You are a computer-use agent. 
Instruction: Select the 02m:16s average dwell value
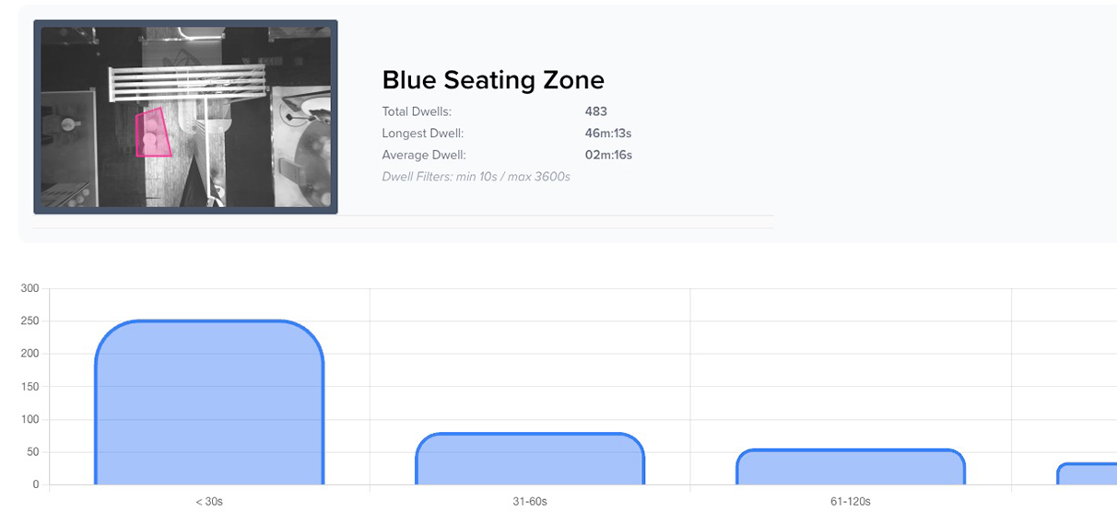click(x=608, y=155)
